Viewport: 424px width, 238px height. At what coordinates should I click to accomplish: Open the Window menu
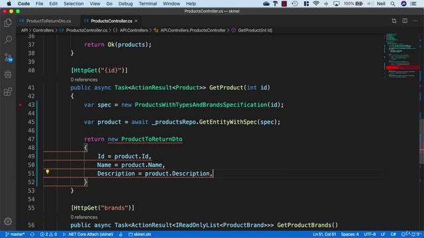coord(172,3)
